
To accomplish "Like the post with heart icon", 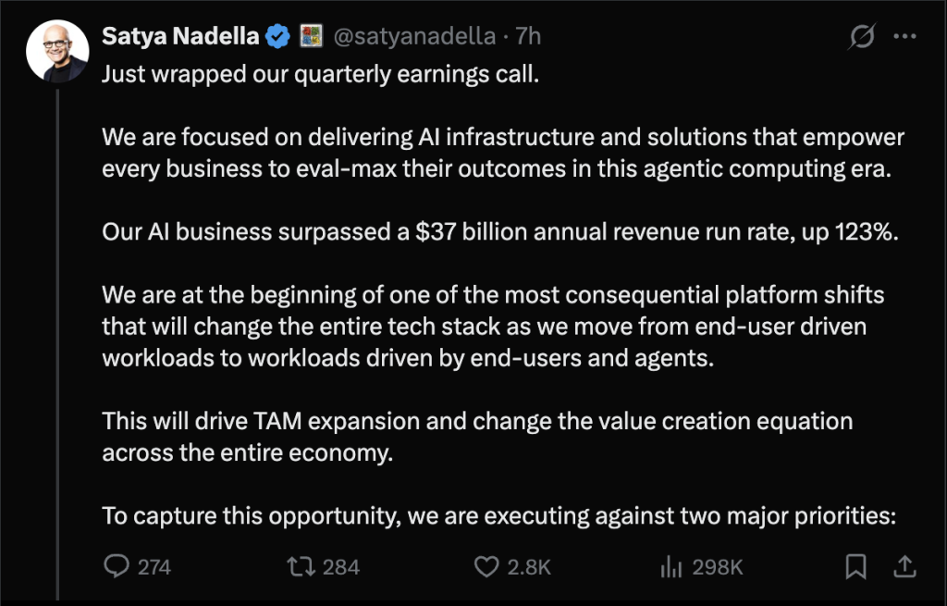I will pos(487,566).
